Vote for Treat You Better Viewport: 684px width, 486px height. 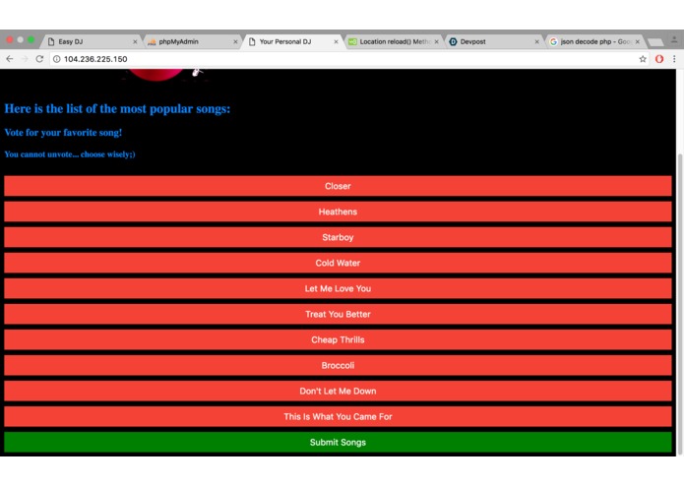click(x=338, y=314)
